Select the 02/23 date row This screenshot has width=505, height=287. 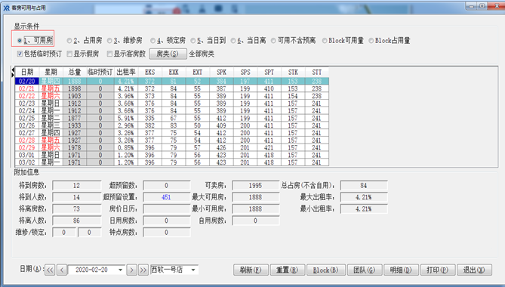[x=171, y=103]
